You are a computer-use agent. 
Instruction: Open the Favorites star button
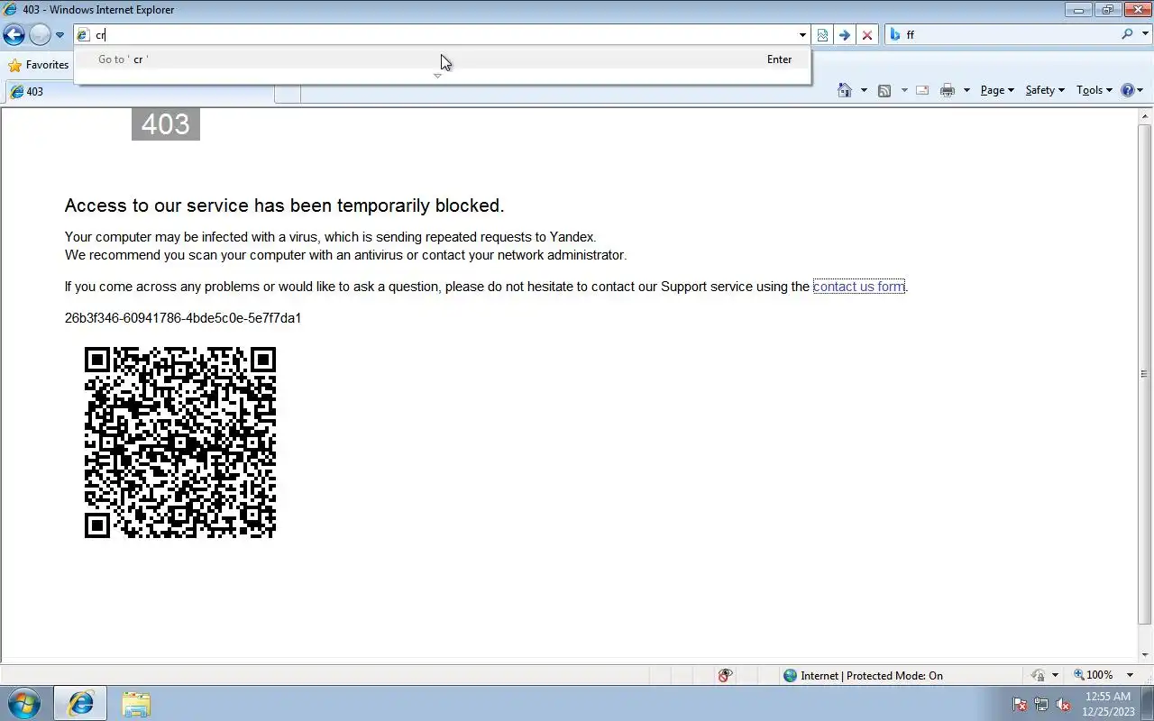tap(39, 65)
